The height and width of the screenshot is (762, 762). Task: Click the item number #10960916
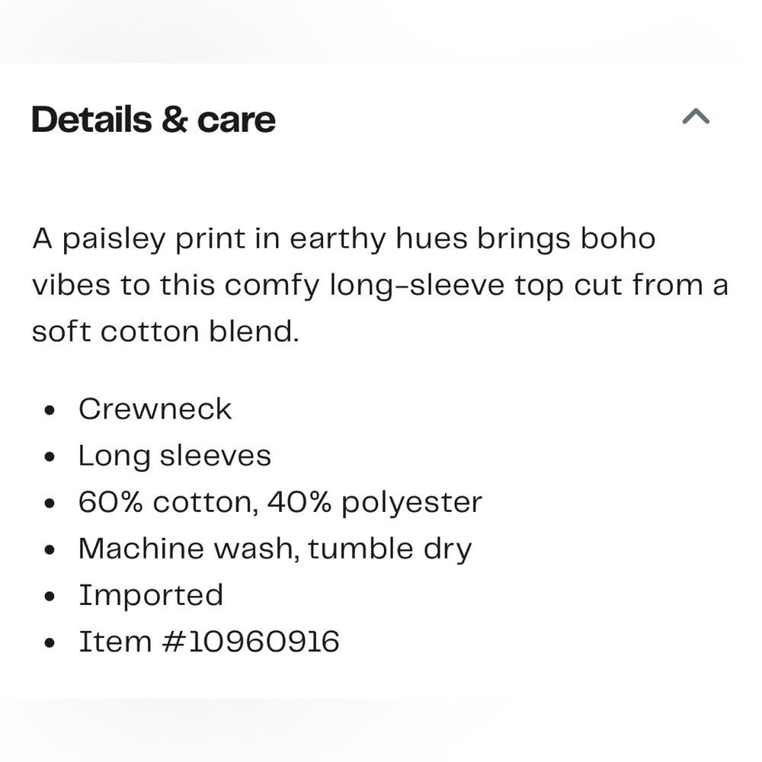click(x=251, y=642)
